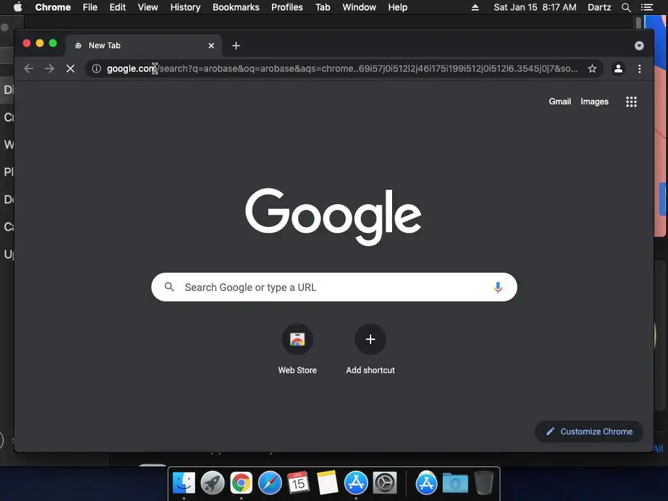Open the Help menu

pos(397,7)
